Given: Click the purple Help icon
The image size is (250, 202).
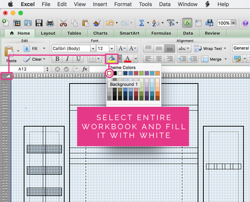Looking at the screenshot, I should click(245, 23).
